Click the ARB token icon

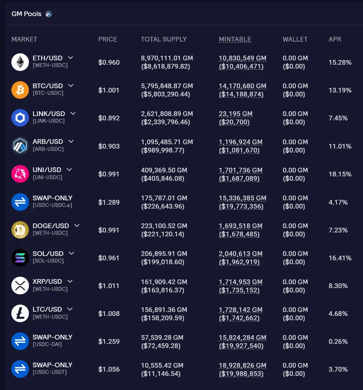(x=20, y=146)
